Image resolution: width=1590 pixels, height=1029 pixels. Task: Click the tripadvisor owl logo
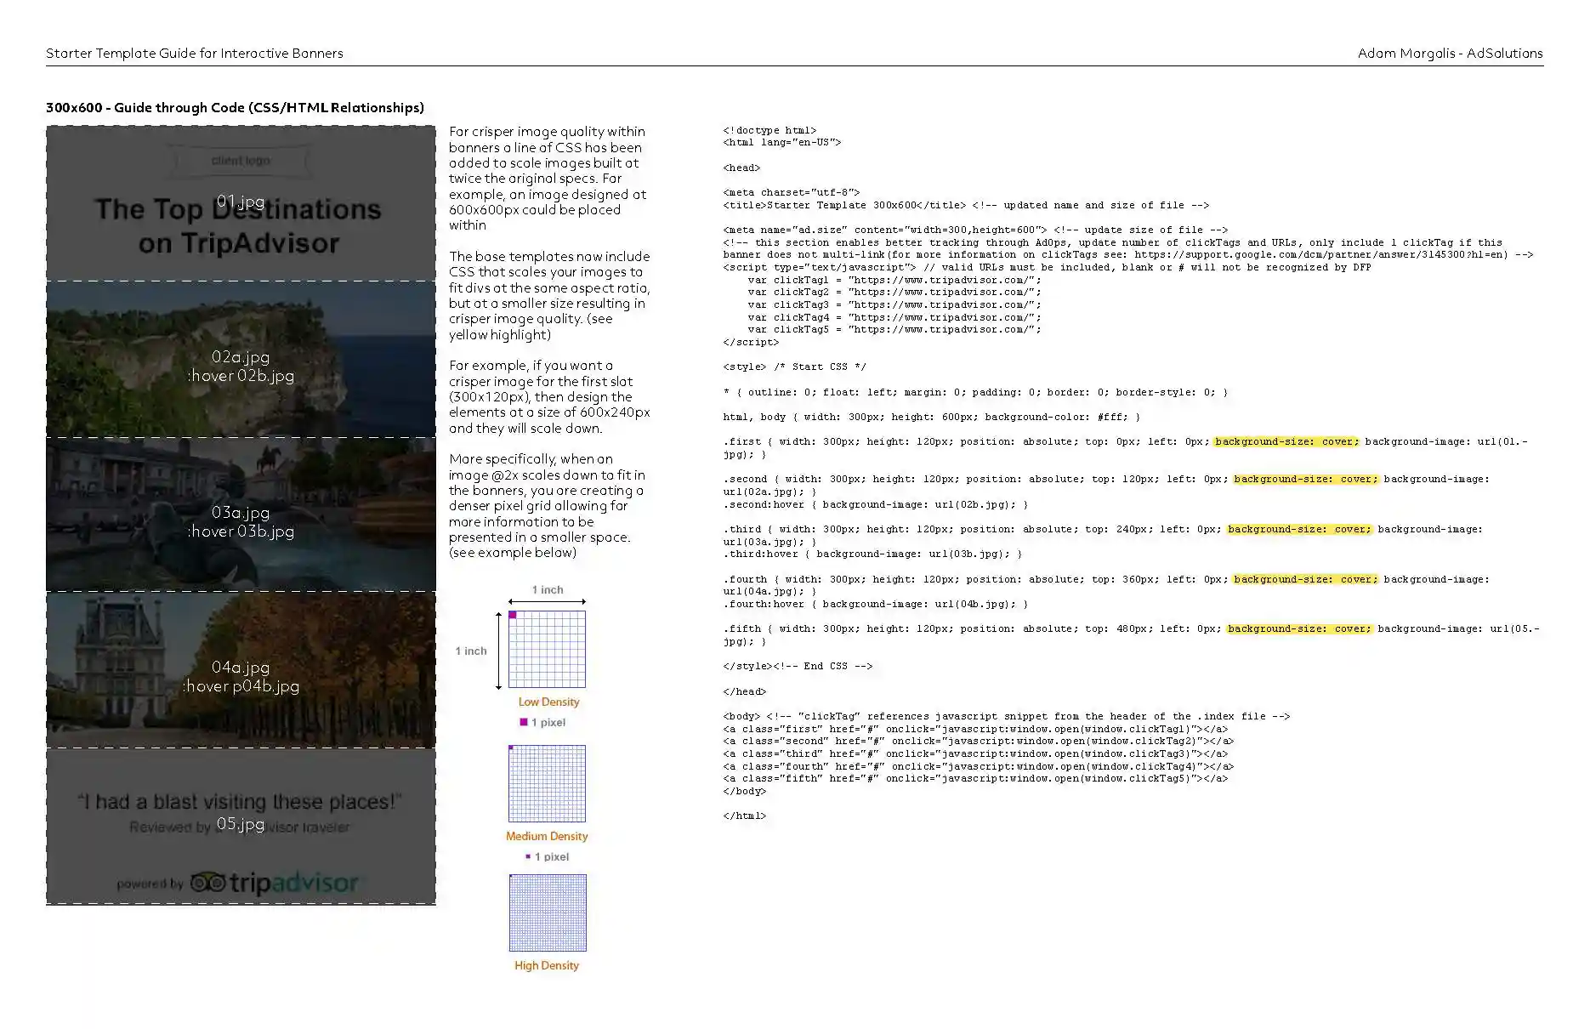tap(207, 883)
